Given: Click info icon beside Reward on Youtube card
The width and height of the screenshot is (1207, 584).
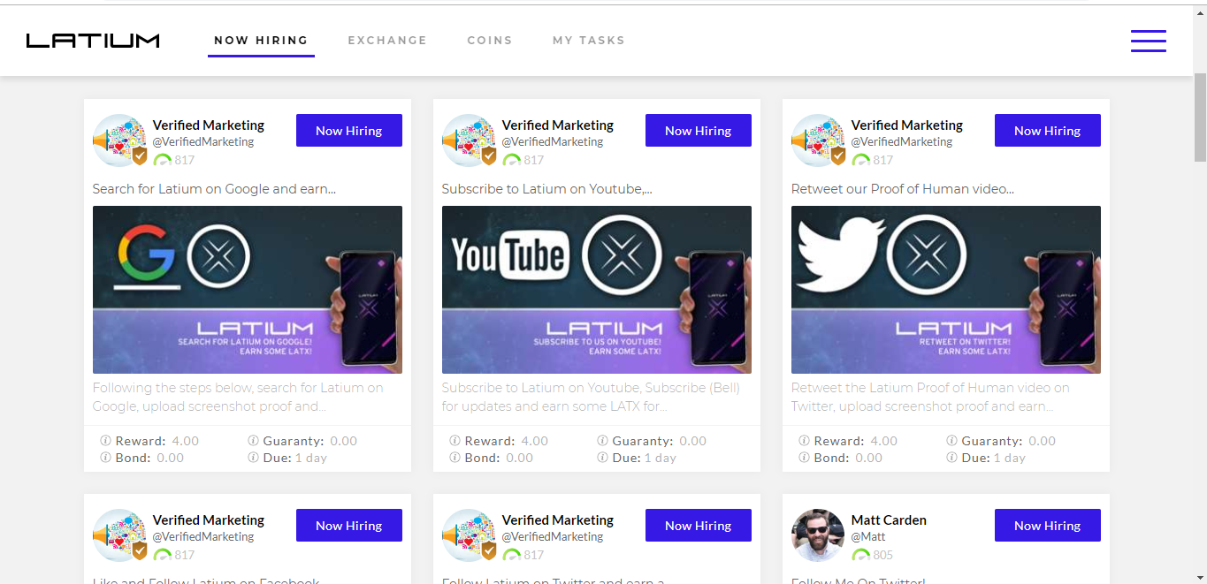Looking at the screenshot, I should 455,441.
